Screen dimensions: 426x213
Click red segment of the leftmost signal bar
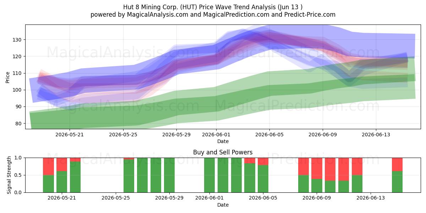48,166
